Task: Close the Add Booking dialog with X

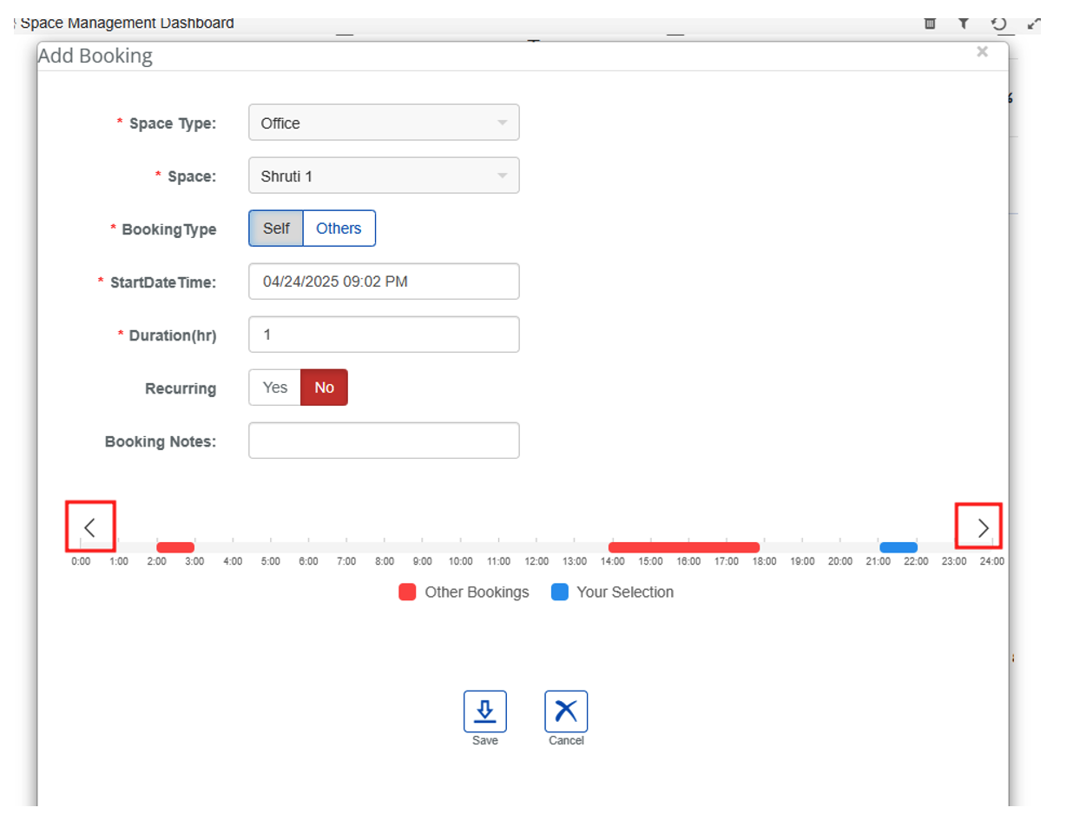Action: pyautogui.click(x=982, y=52)
